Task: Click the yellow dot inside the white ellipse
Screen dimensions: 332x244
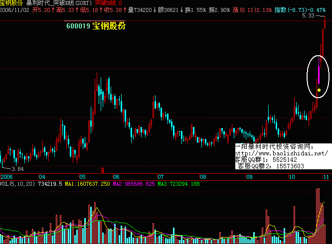Action: 319,90
